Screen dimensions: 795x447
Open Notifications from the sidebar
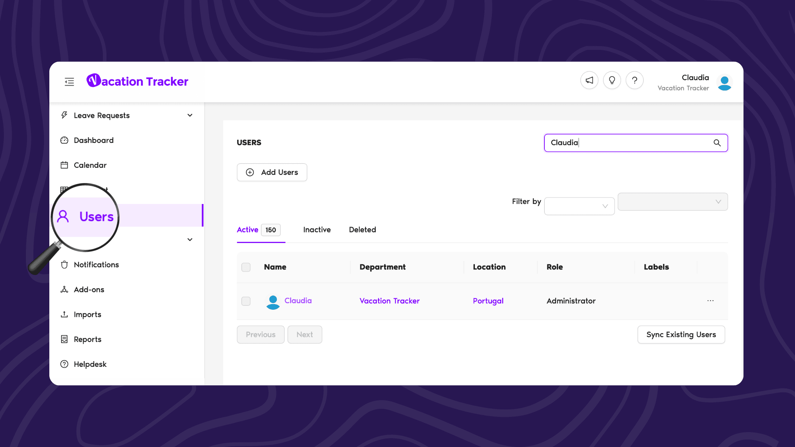pyautogui.click(x=96, y=265)
